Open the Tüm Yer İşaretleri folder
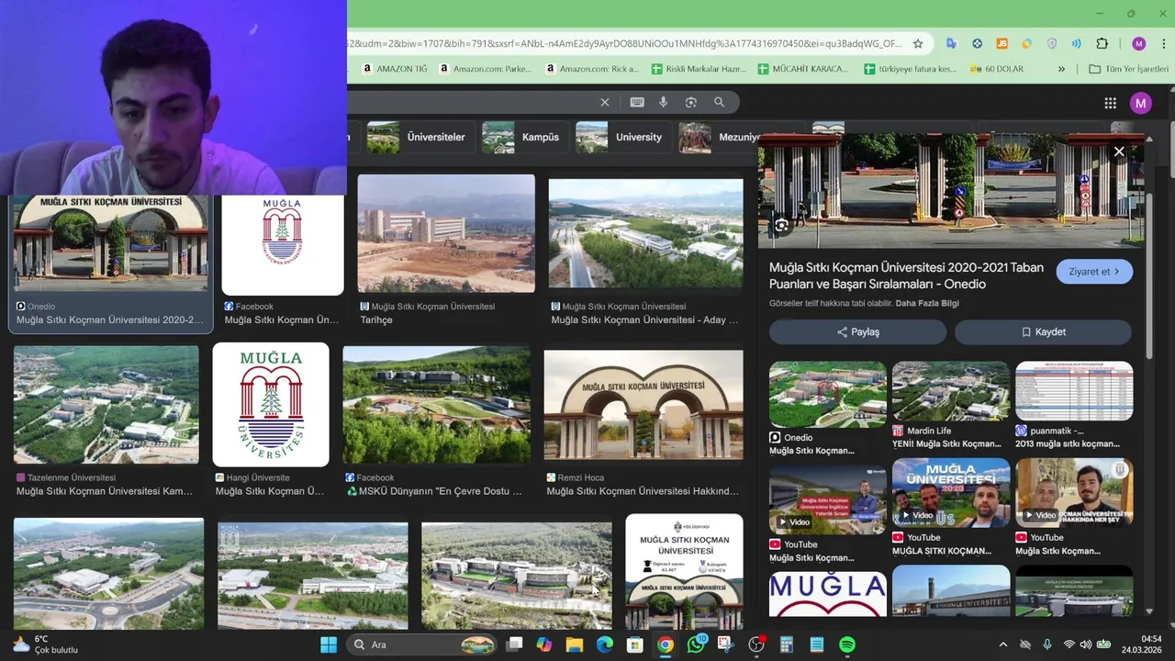The height and width of the screenshot is (661, 1175). click(1127, 69)
